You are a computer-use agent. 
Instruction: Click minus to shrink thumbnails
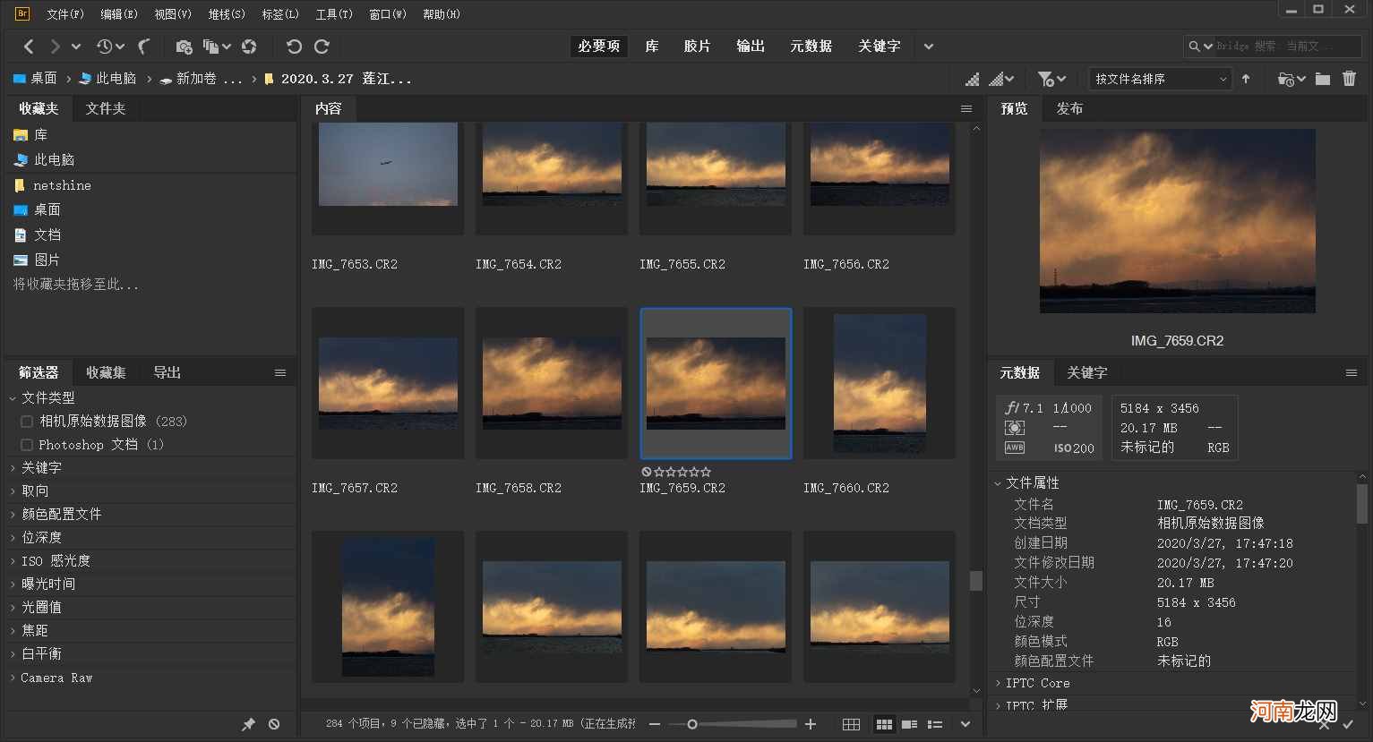point(655,724)
